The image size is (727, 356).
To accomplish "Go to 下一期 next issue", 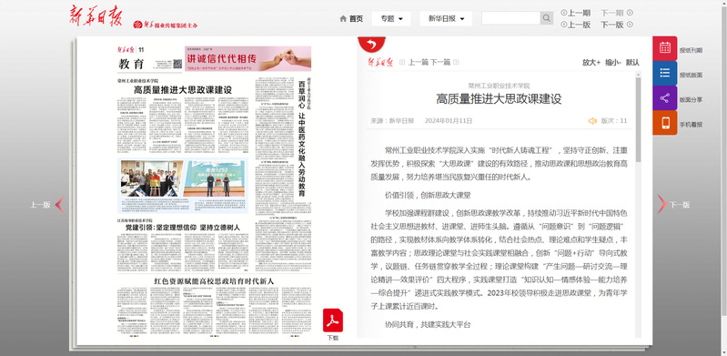I will point(617,13).
